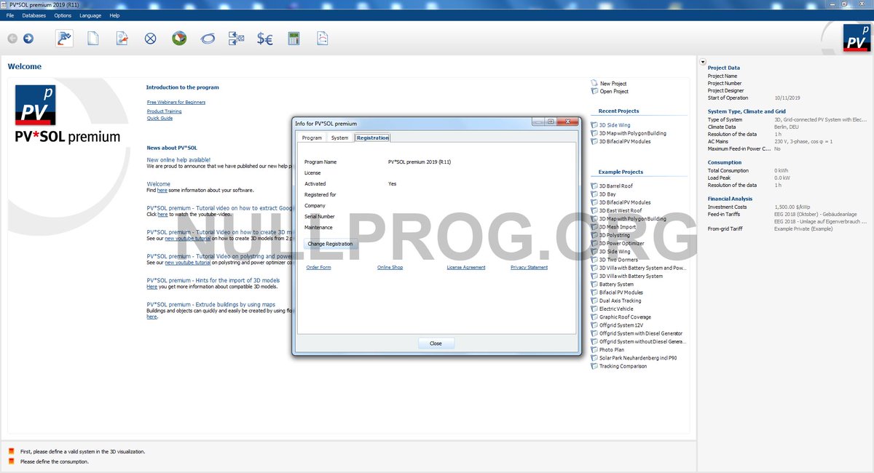Click the New online help available! headline
Screen dimensions: 874x473
click(178, 159)
